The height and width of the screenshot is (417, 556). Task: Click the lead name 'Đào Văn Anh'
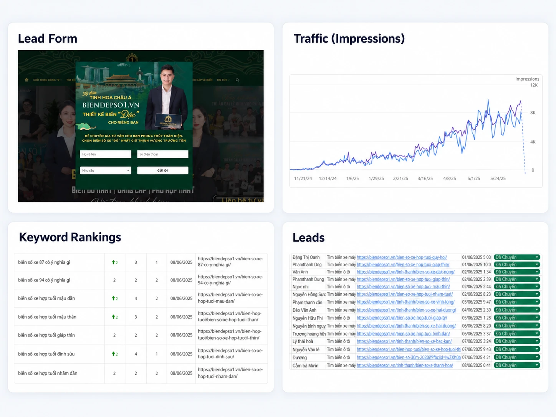304,310
